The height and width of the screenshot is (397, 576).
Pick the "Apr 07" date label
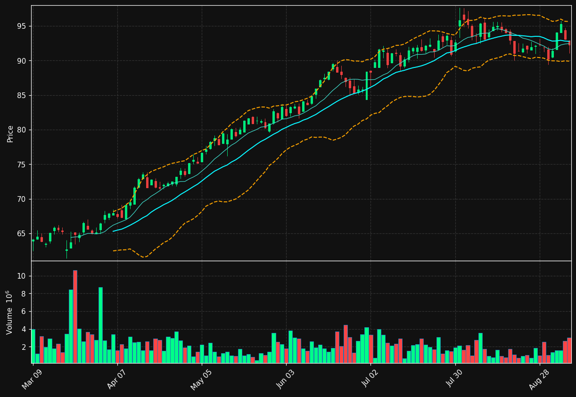(x=116, y=378)
